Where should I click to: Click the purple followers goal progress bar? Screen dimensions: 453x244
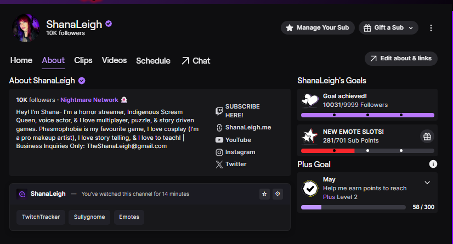coord(367,115)
